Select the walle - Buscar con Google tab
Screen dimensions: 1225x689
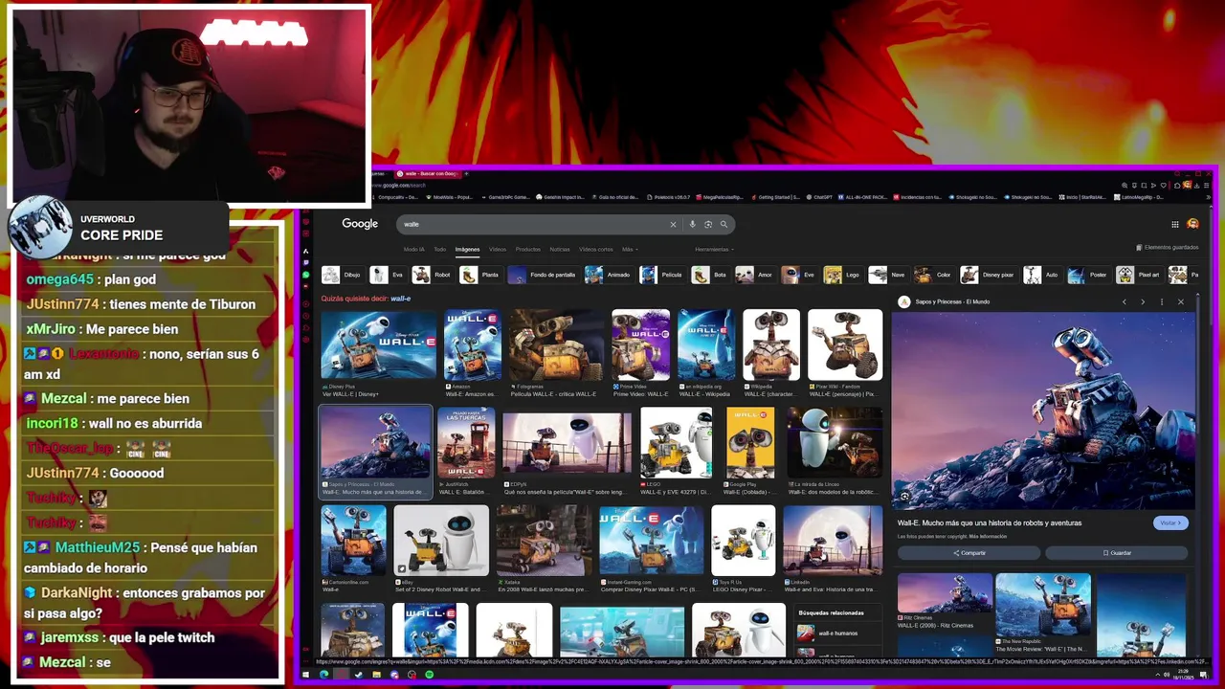click(x=428, y=173)
